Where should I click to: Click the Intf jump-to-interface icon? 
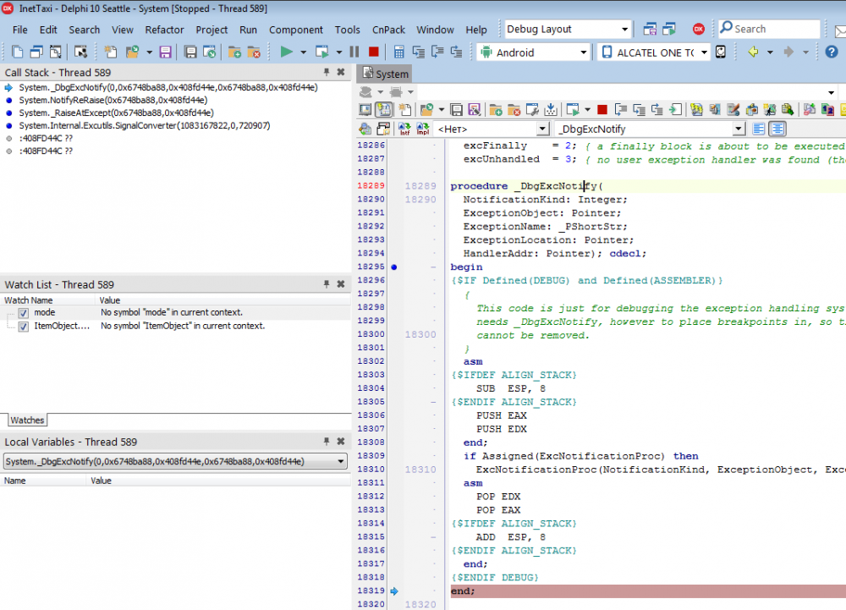[x=404, y=129]
